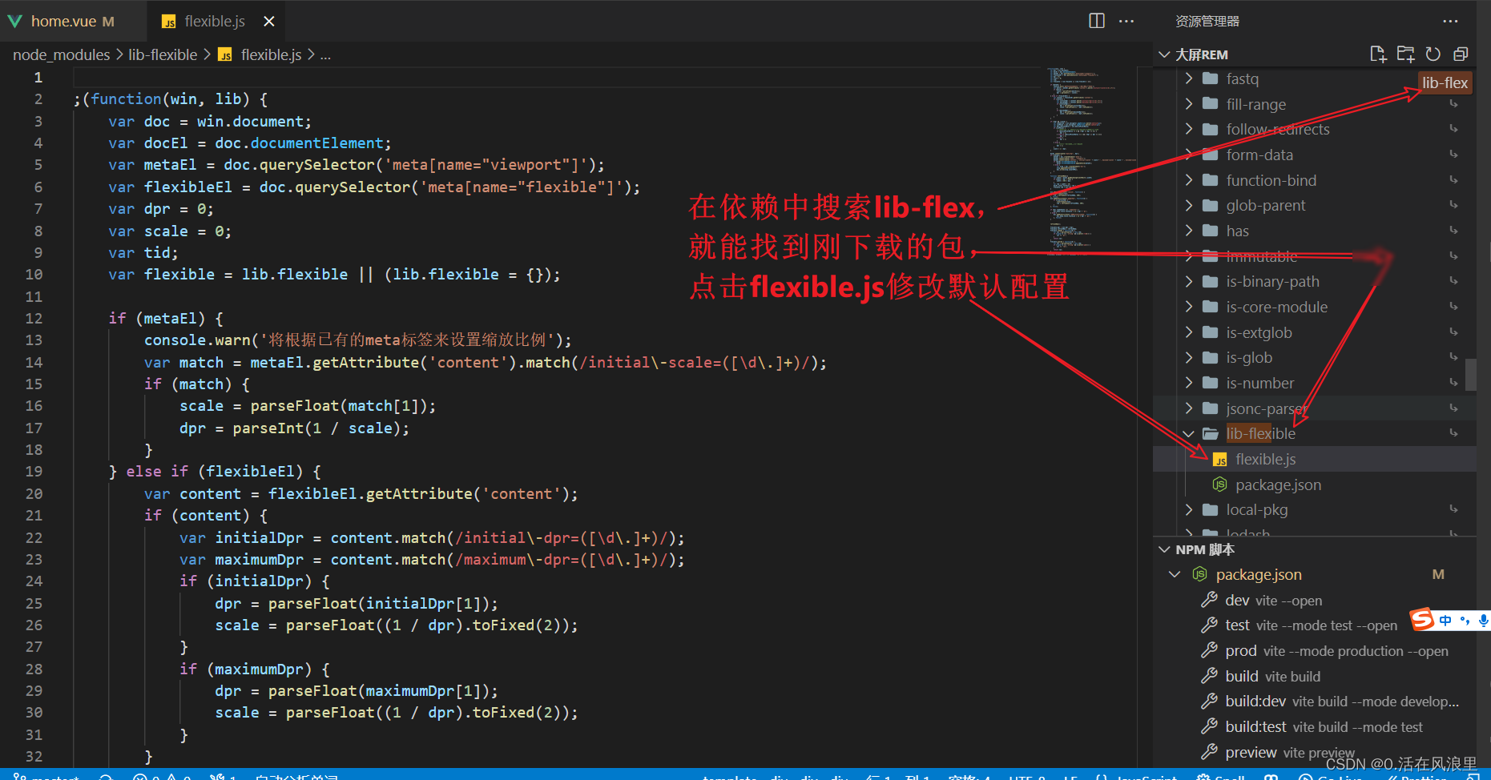Select the flexible.js editor tab
The width and height of the screenshot is (1491, 780).
coord(215,22)
